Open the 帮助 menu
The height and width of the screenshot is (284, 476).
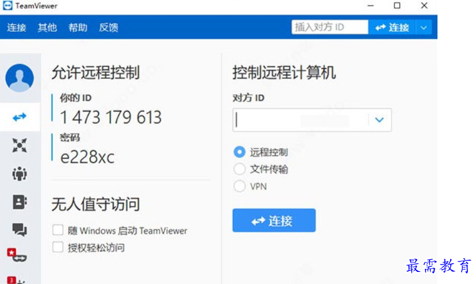[78, 28]
